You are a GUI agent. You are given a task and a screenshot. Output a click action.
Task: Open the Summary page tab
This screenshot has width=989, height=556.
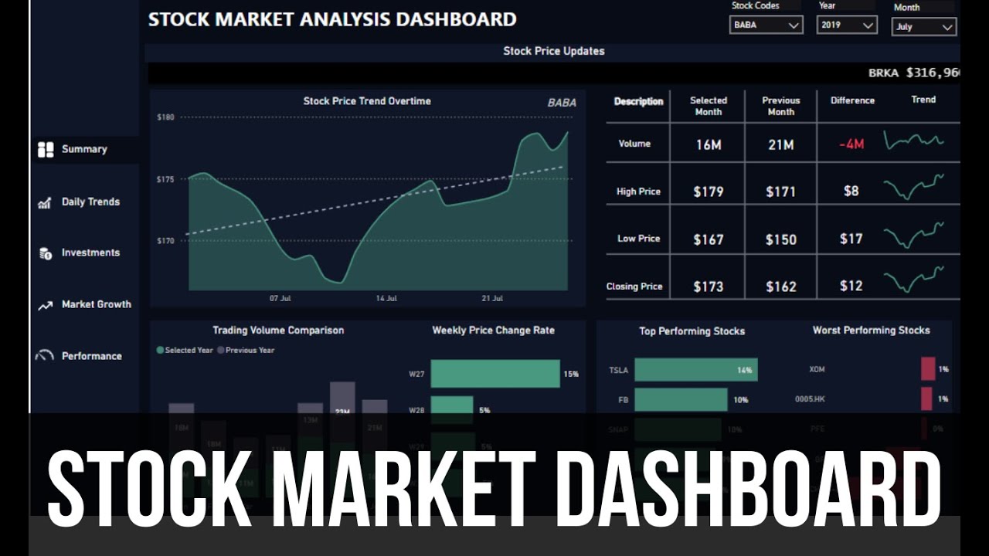point(84,149)
